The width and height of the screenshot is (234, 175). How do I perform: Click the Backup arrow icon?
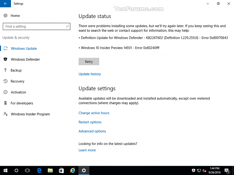[x=6, y=70]
